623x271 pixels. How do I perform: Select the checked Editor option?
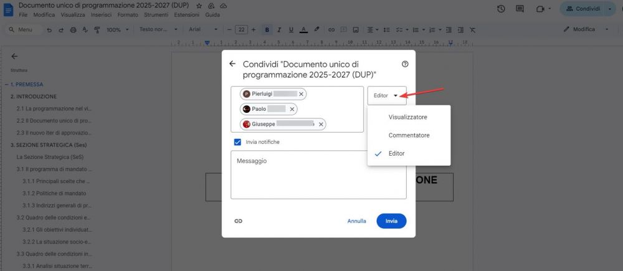point(409,153)
